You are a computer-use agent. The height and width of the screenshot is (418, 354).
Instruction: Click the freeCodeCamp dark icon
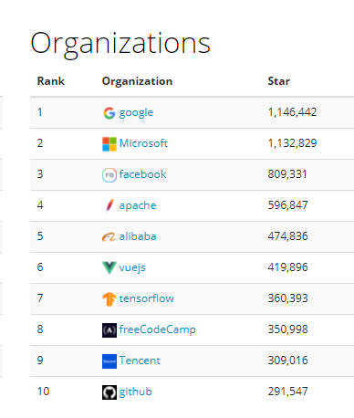coord(109,330)
